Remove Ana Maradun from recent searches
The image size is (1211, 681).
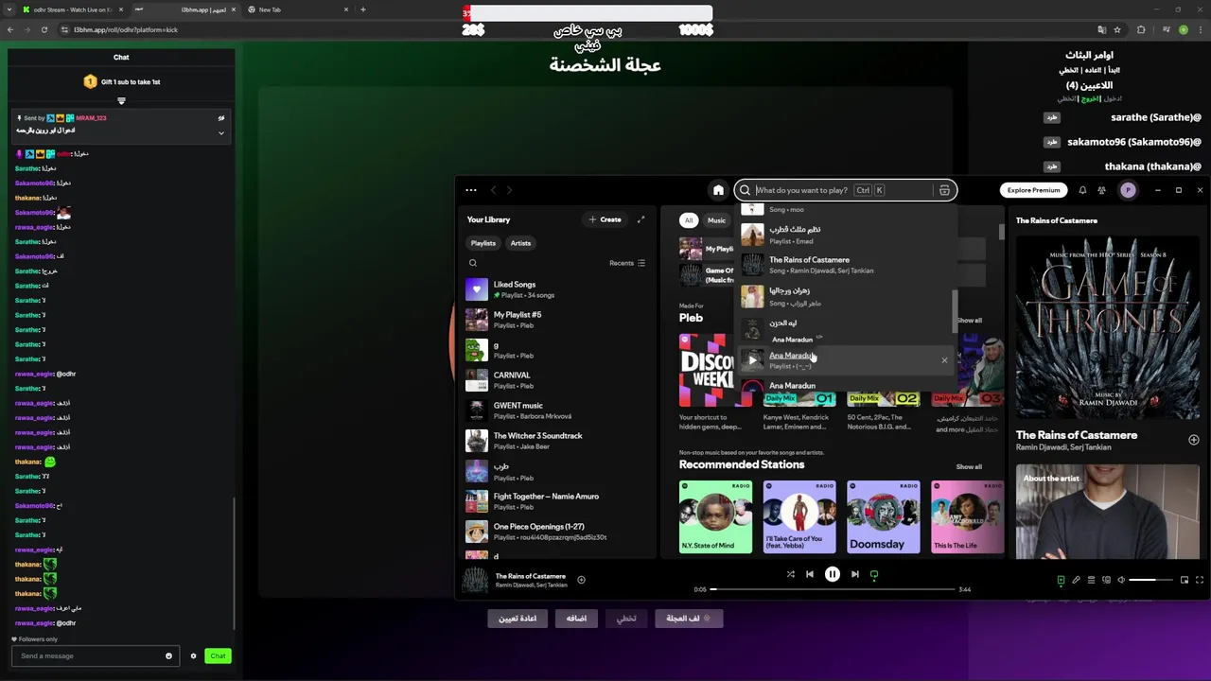(x=944, y=360)
